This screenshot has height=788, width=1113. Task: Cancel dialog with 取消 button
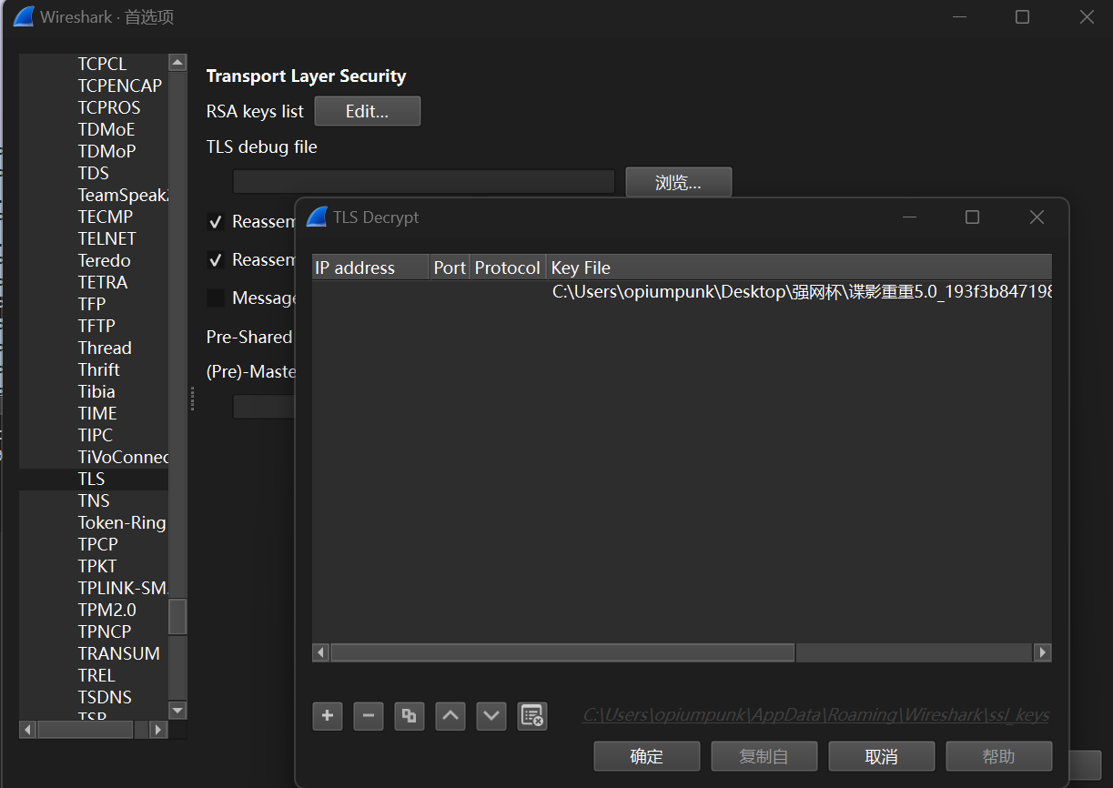point(882,756)
